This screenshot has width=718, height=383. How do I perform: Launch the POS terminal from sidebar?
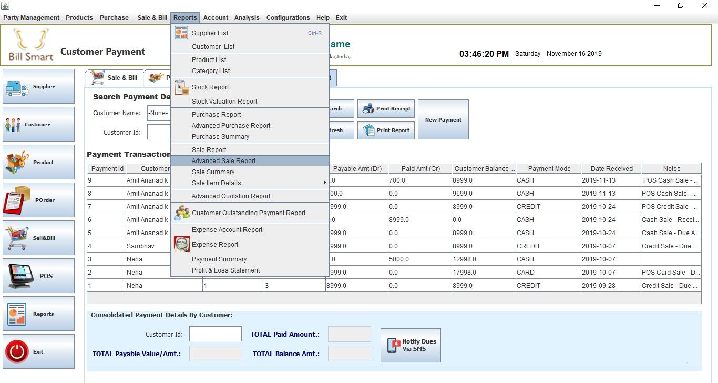[38, 276]
